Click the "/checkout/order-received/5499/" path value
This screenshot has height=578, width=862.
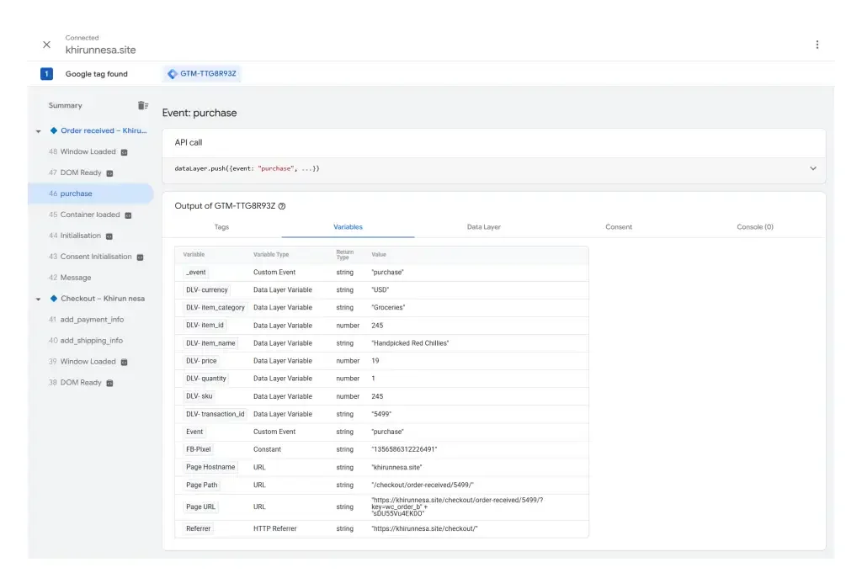(423, 485)
